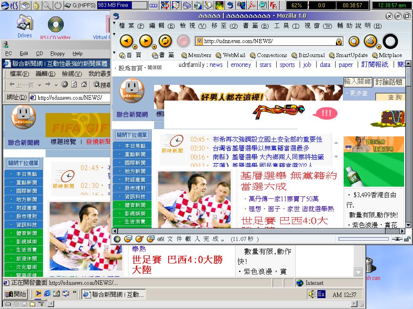Click the En language indicator in the Windows tray
The image size is (413, 309).
click(x=321, y=294)
